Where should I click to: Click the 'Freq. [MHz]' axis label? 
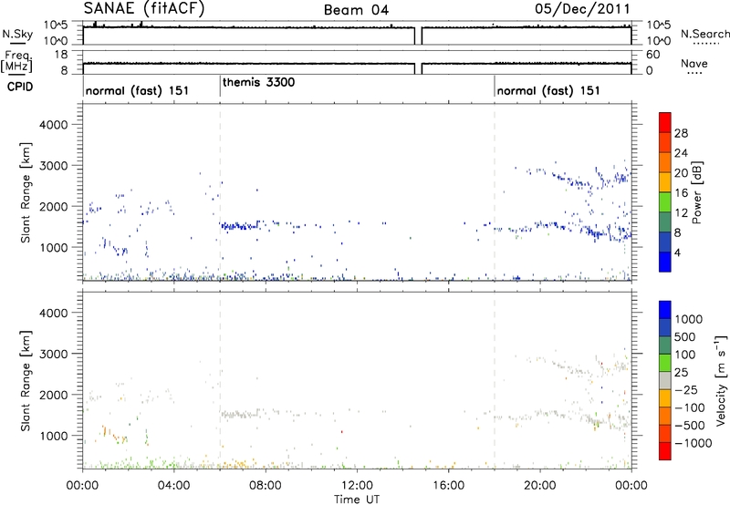coord(17,61)
